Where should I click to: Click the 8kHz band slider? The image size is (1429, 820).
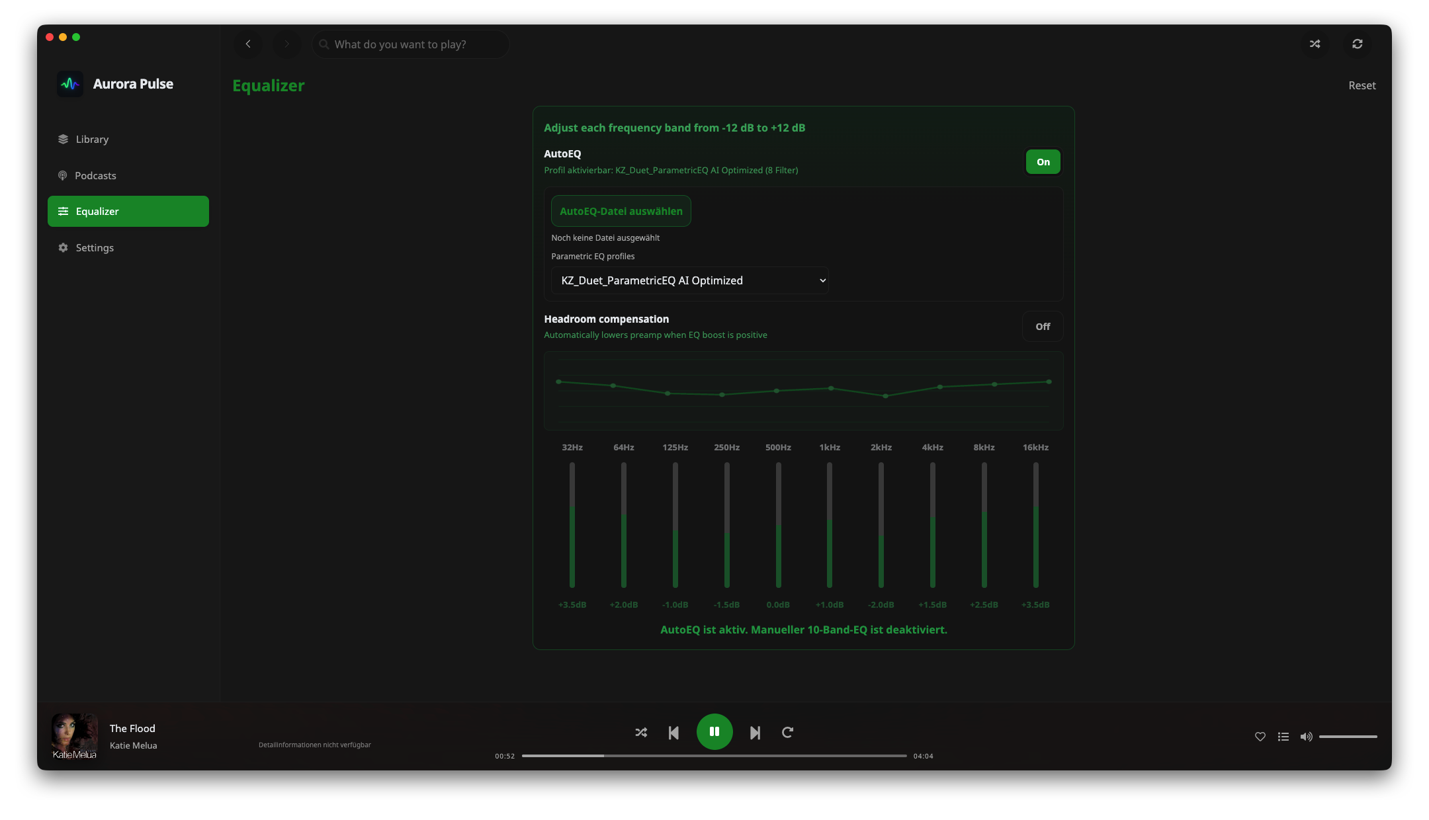pyautogui.click(x=984, y=525)
